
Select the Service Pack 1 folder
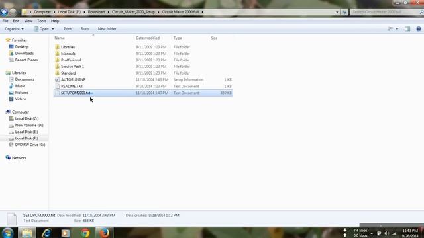[x=72, y=66]
